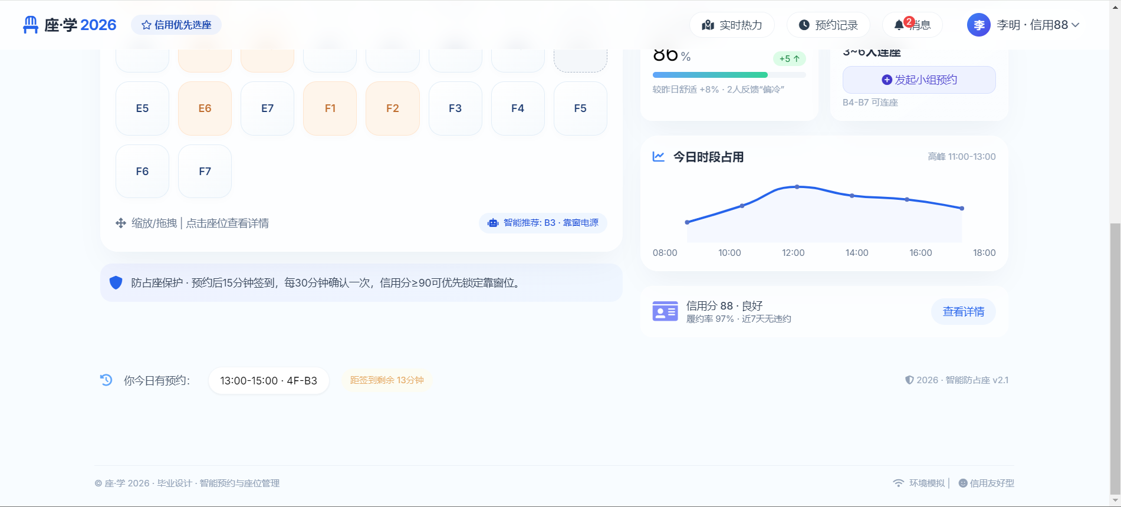1121x507 pixels.
Task: Click the 智能推荐: B3·靠窗电源 chip
Action: pyautogui.click(x=543, y=223)
